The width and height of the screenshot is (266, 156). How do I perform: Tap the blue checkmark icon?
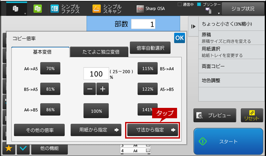[23, 149]
